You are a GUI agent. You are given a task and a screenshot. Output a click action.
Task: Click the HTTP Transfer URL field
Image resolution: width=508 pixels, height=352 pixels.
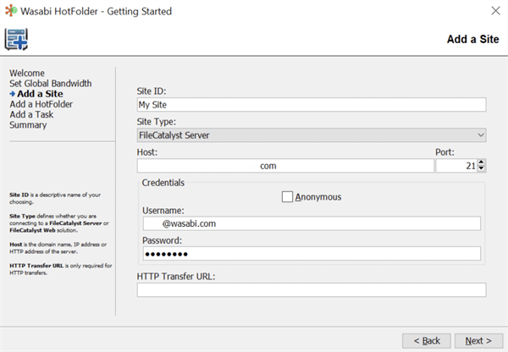311,290
